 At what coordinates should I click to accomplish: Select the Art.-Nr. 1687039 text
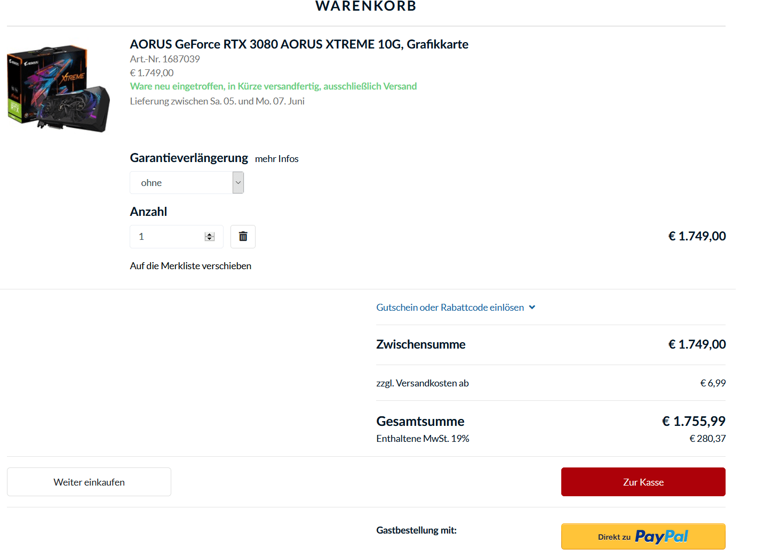tap(165, 59)
